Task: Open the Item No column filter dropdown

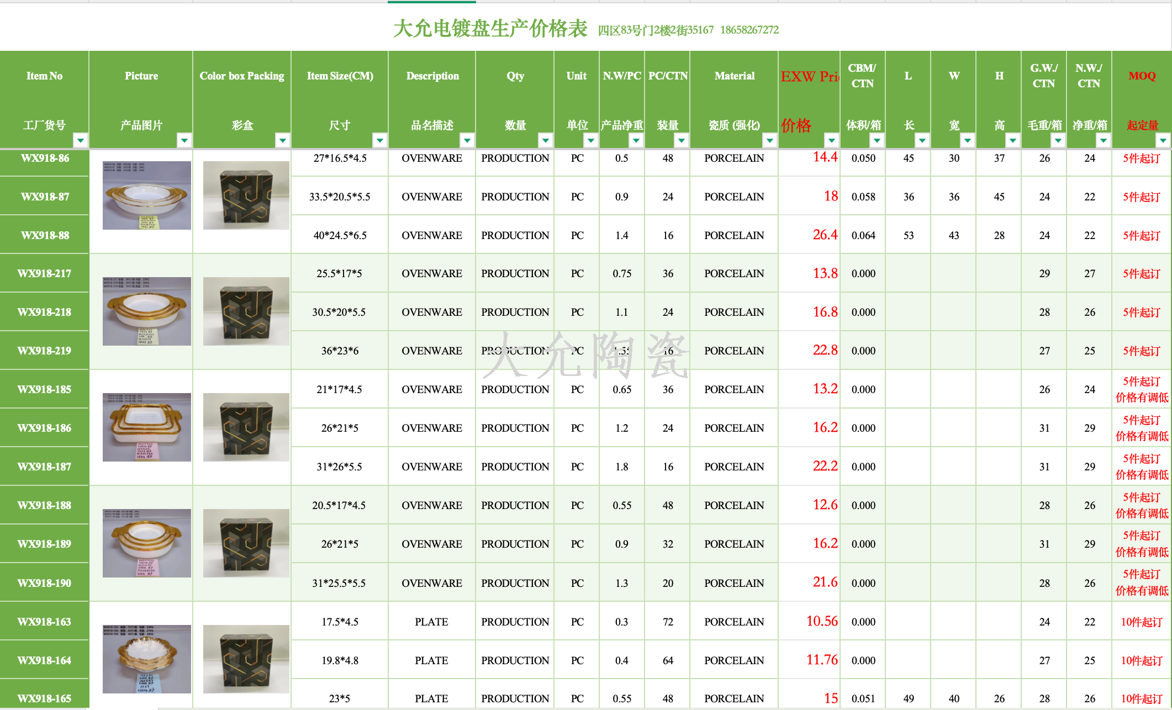Action: coord(81,140)
